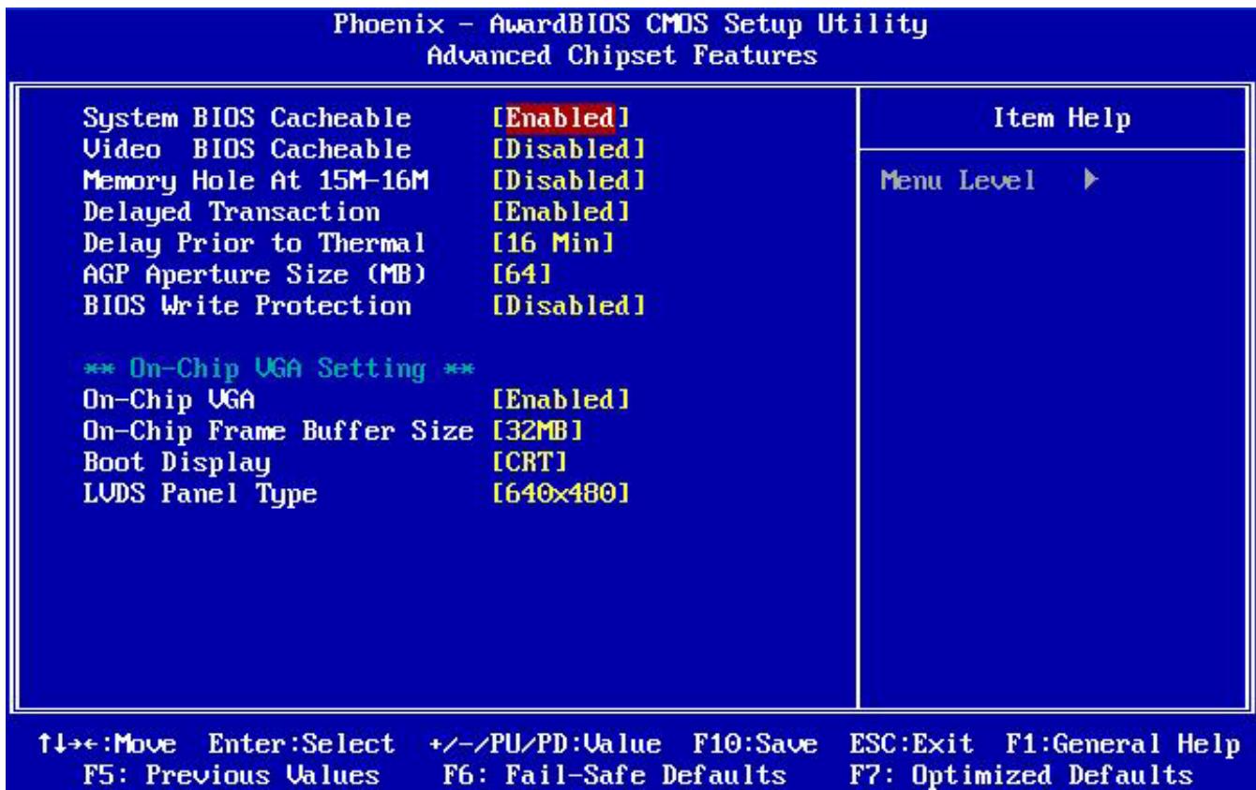Open Delay Prior to Thermal 16 Min option
This screenshot has width=1256, height=790.
(550, 242)
